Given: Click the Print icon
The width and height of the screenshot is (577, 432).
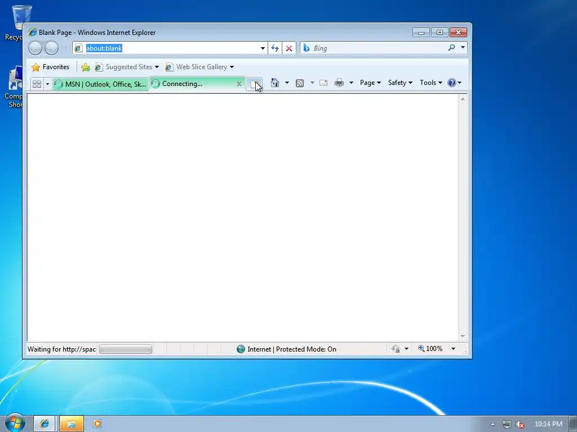Looking at the screenshot, I should point(339,83).
